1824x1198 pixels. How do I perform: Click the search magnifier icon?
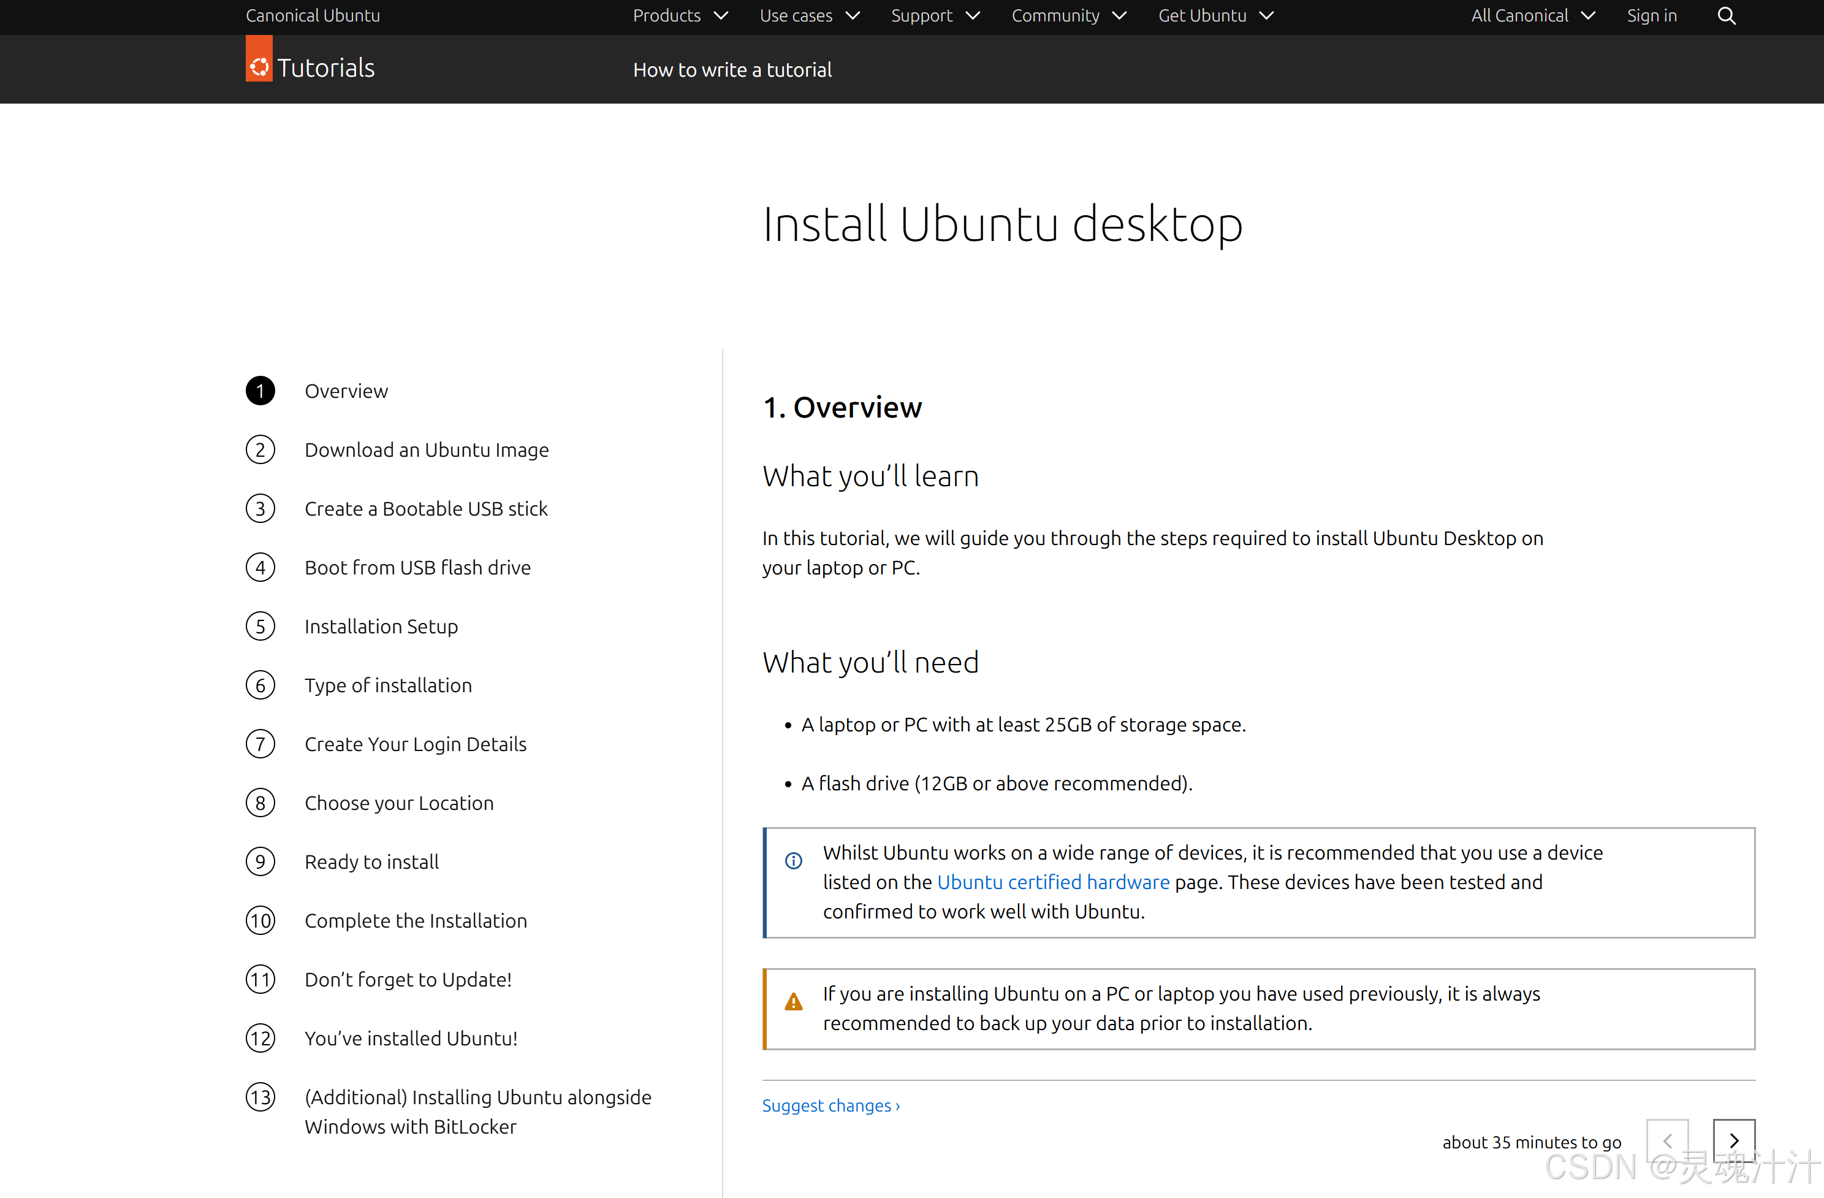1726,16
